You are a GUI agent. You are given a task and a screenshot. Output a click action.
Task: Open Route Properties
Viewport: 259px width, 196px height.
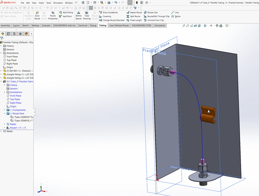(53, 15)
